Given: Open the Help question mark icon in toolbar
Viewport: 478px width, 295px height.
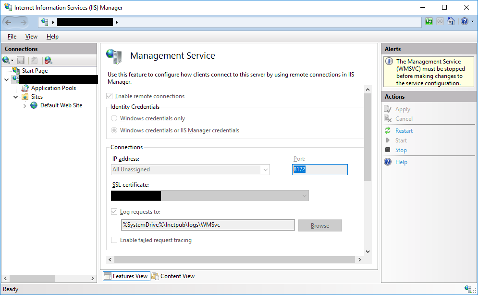Looking at the screenshot, I should [x=464, y=21].
